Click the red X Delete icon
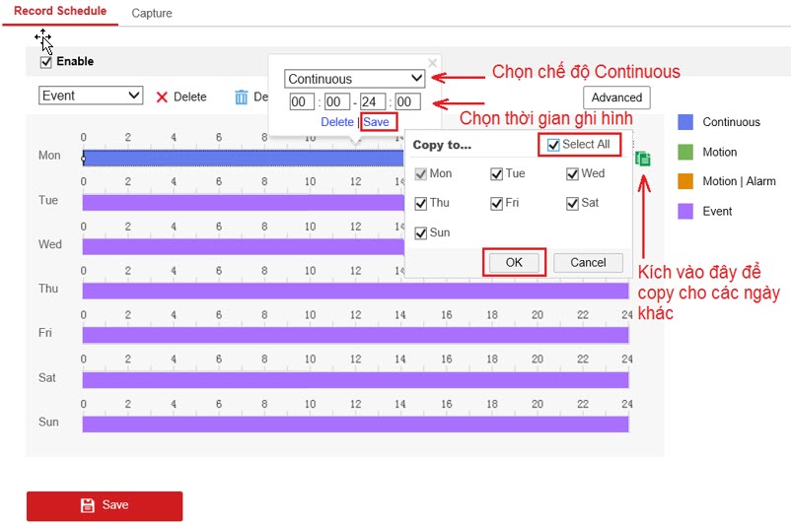791x523 pixels. coord(163,97)
